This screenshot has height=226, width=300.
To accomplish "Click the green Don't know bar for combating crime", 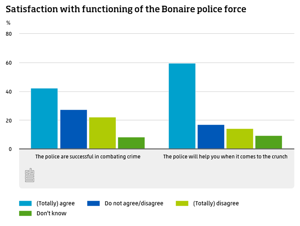I will point(131,143).
